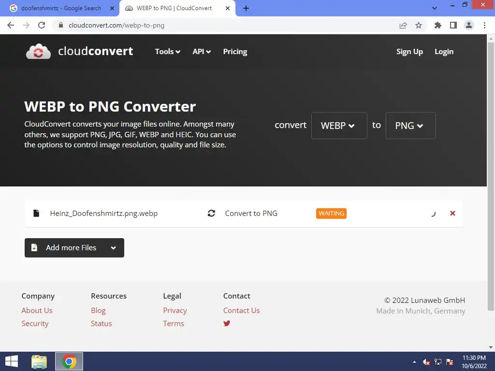Screen dimensions: 495x371
Task: Close the WEBP to PNG CloudConvert tab
Action: coord(228,8)
